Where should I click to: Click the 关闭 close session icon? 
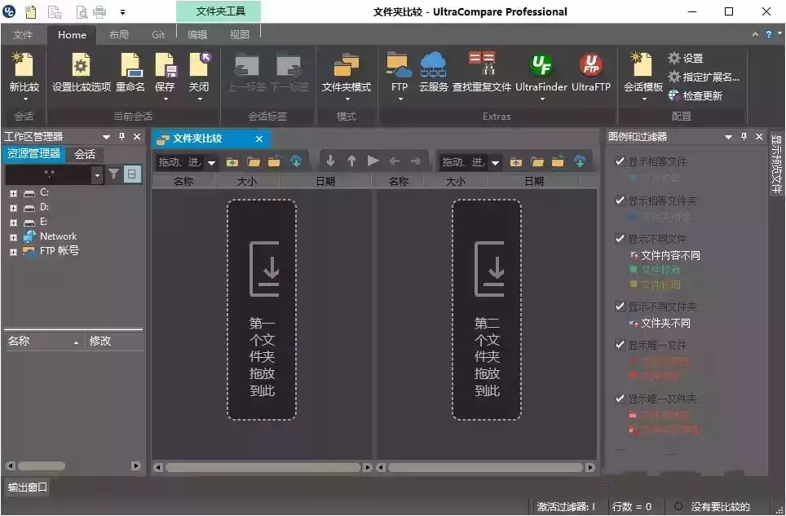(199, 65)
